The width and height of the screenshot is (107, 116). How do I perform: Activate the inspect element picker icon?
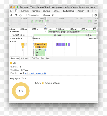[x=12, y=11]
